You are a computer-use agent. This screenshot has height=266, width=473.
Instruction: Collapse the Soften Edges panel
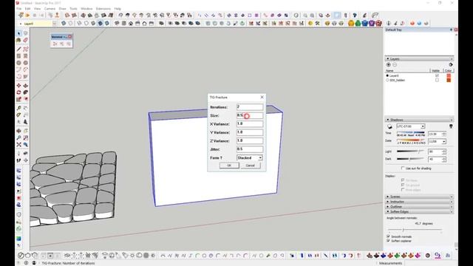(x=419, y=212)
